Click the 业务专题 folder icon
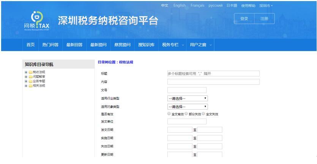The image size is (317, 164). [x=30, y=81]
